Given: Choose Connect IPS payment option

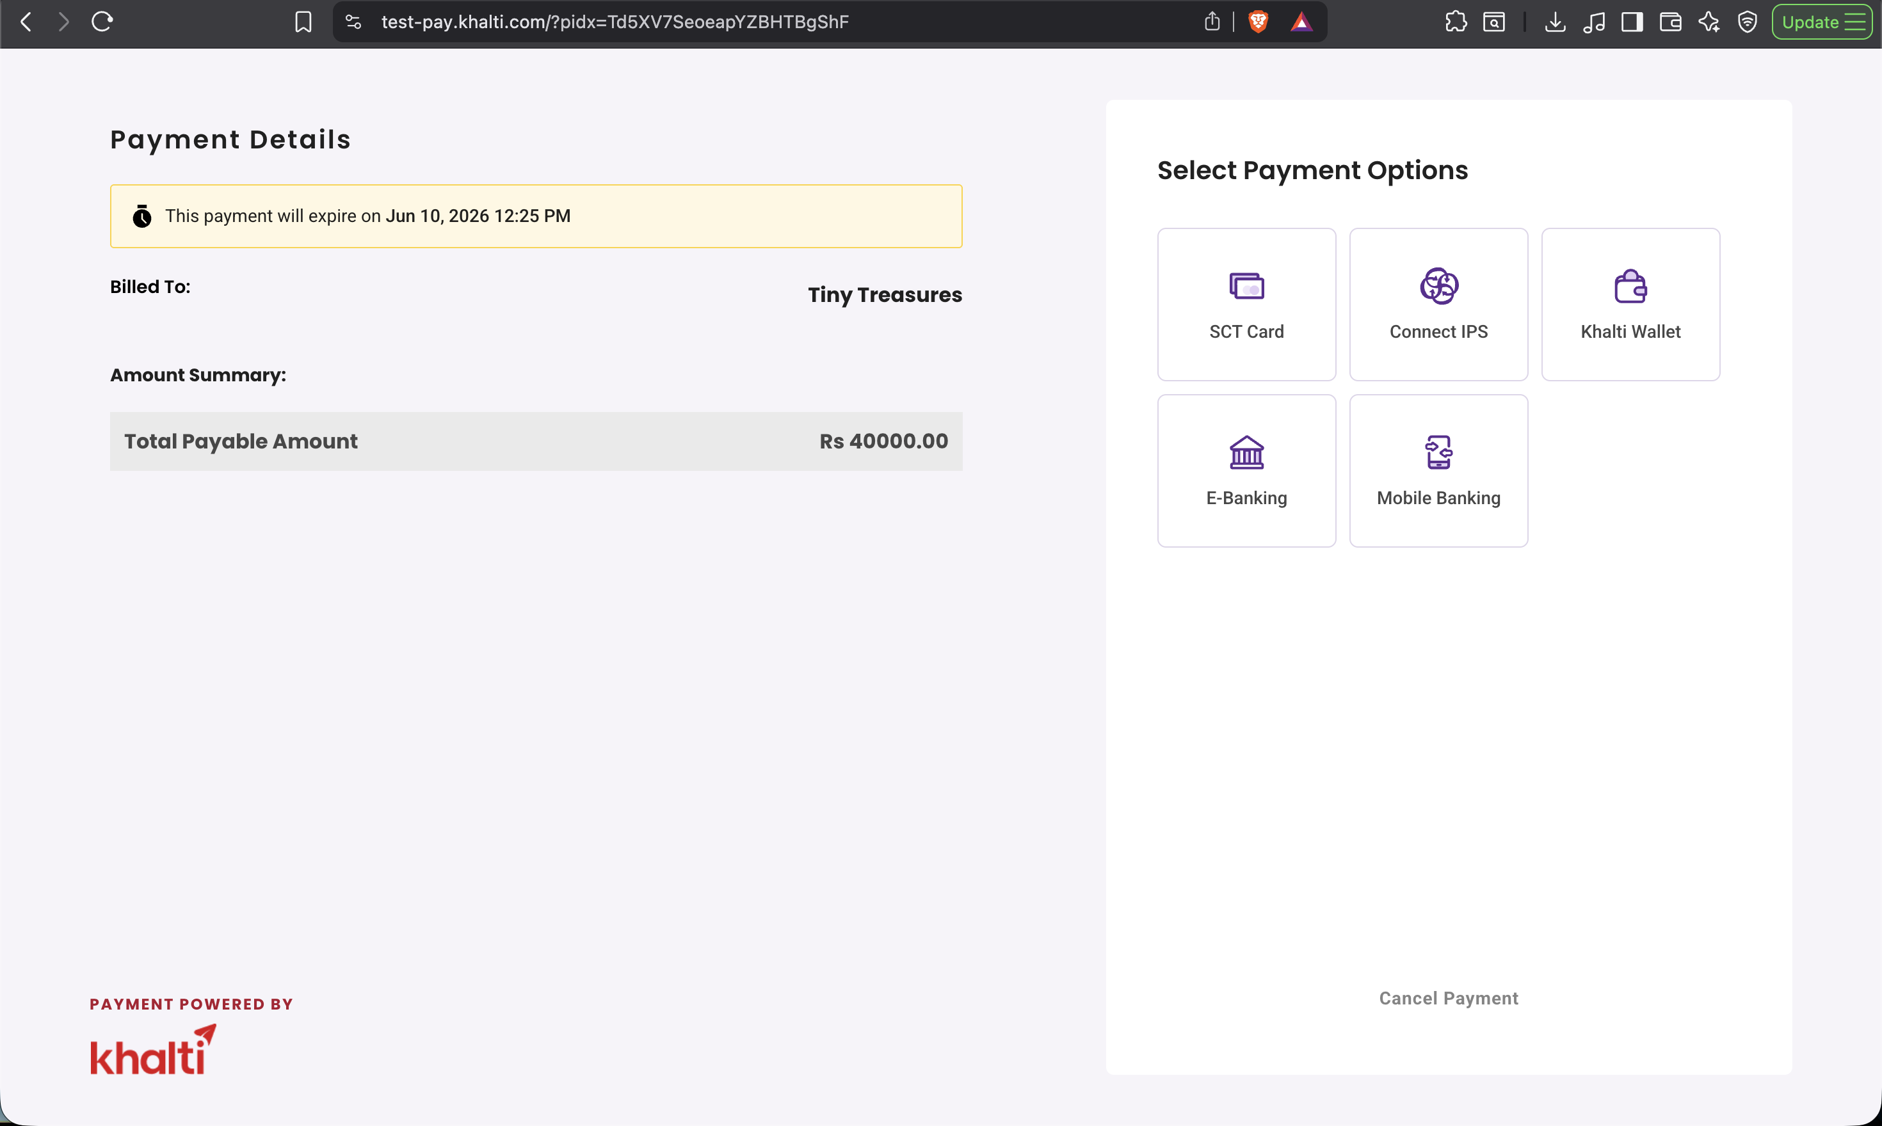Looking at the screenshot, I should (1438, 305).
